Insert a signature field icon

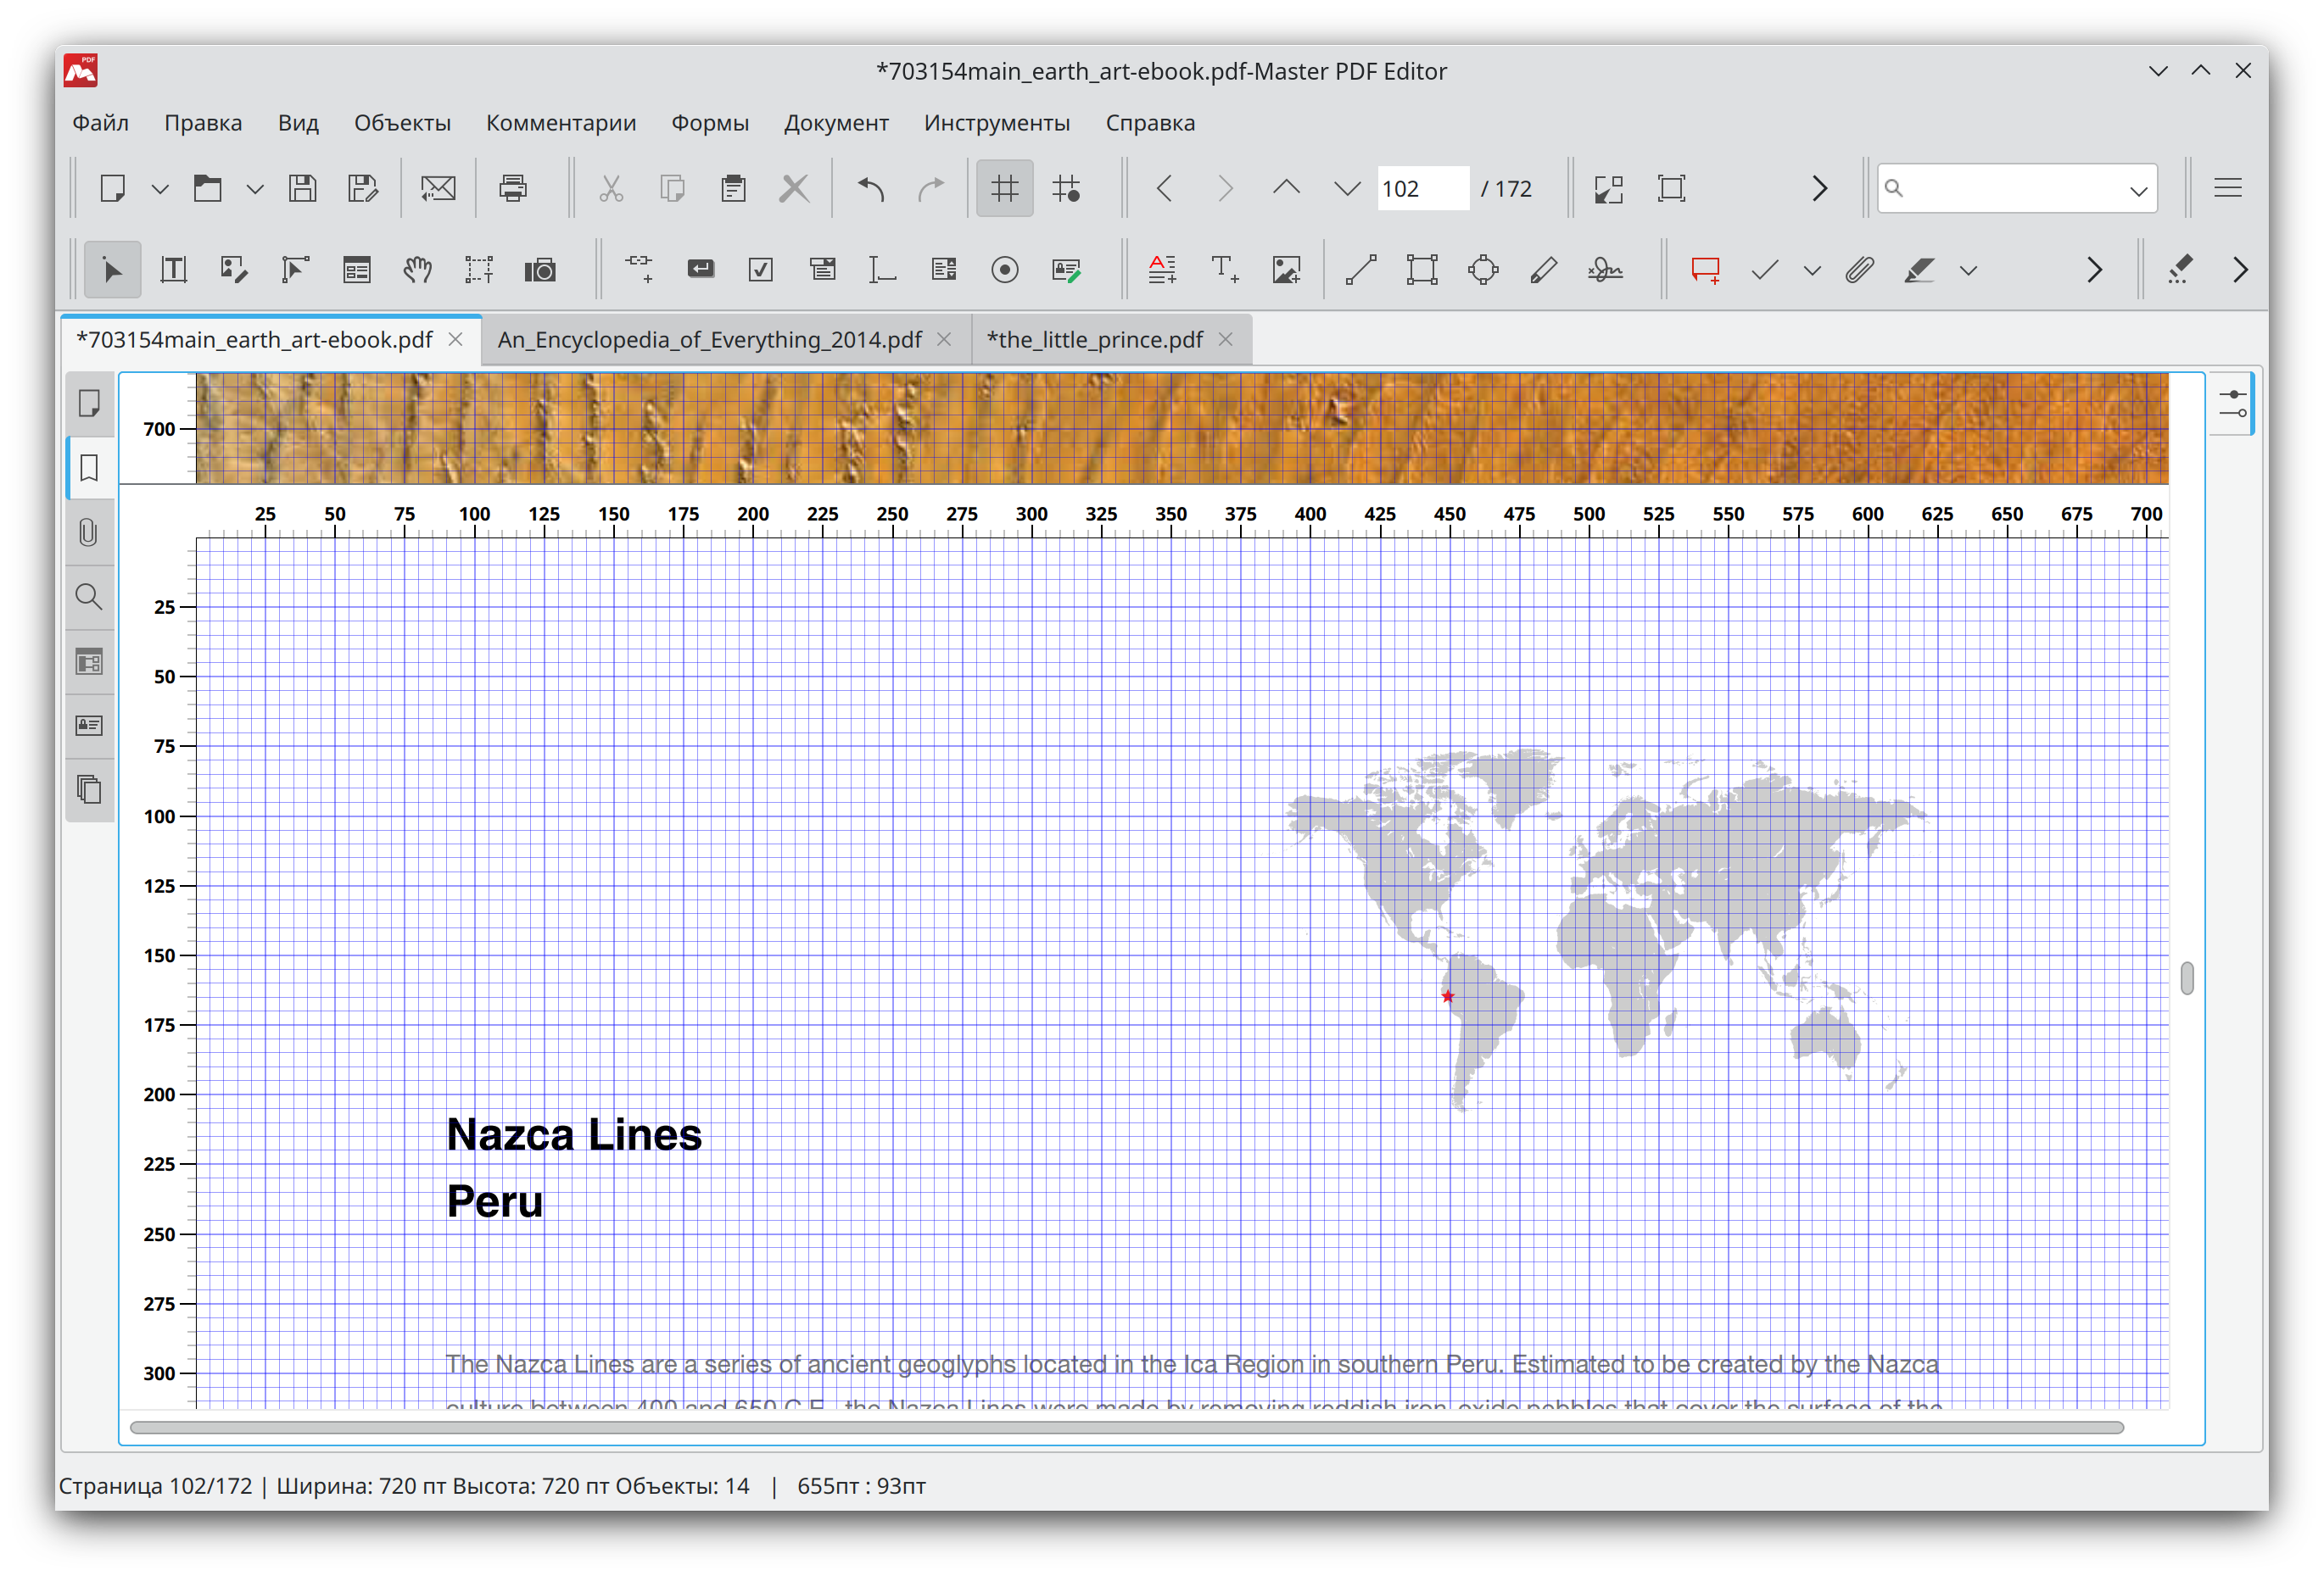point(1066,270)
